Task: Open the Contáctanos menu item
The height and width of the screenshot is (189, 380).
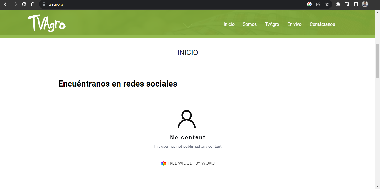Action: click(322, 24)
